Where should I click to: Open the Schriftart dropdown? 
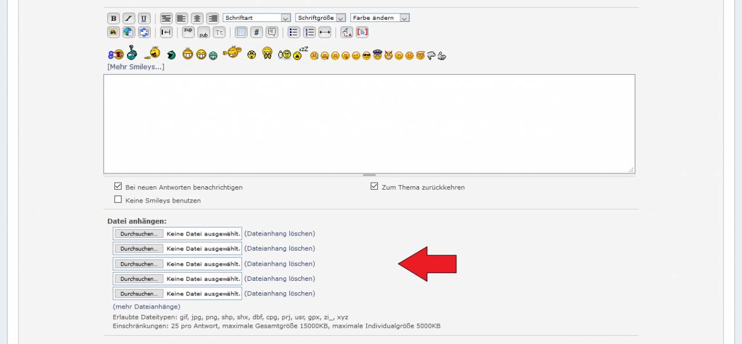click(x=256, y=18)
